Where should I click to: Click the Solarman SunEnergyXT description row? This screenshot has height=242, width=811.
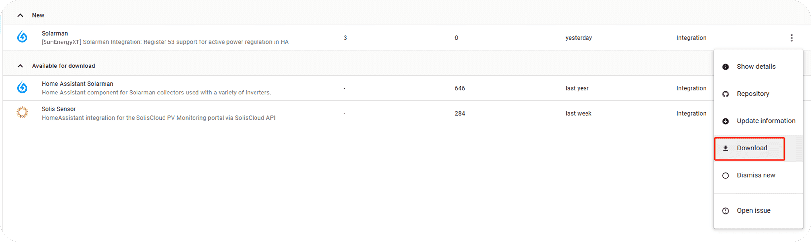[x=165, y=42]
